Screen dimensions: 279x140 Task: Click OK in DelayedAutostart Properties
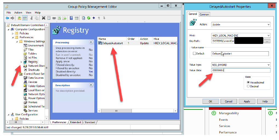tap(210, 101)
